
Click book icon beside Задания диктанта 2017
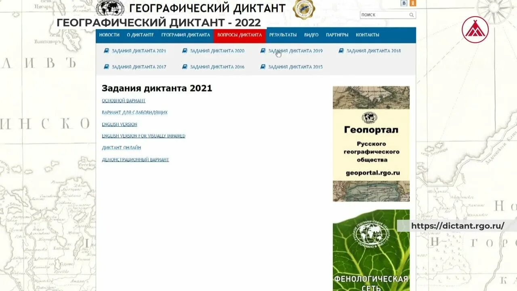coord(107,67)
